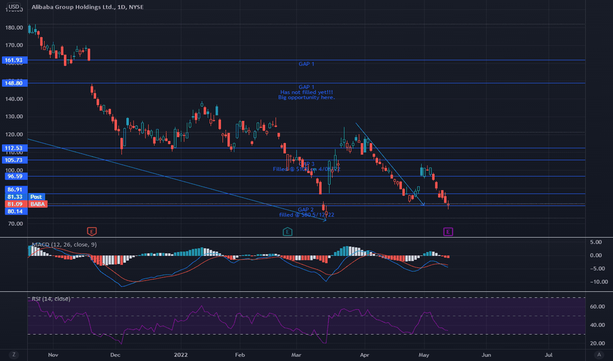The image size is (613, 361).
Task: Select the 'Has not filled yet!!!' annotation
Action: click(x=306, y=93)
